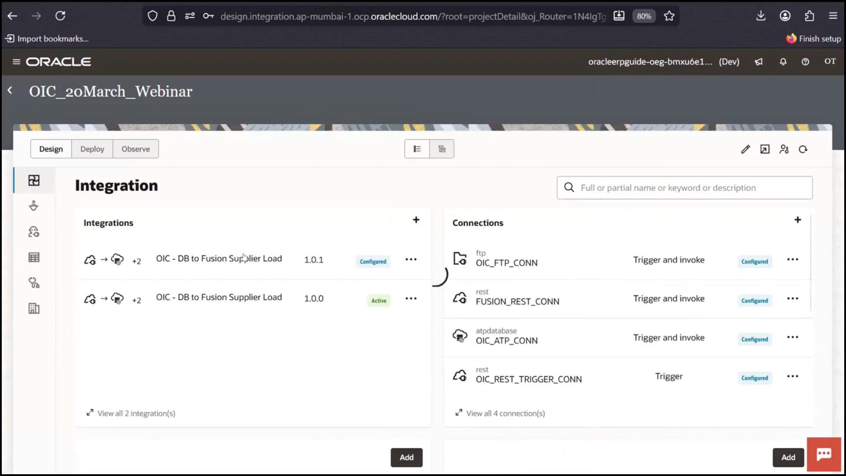The width and height of the screenshot is (846, 476).
Task: Click Configured status badge of integration 1.0.1
Action: [373, 261]
